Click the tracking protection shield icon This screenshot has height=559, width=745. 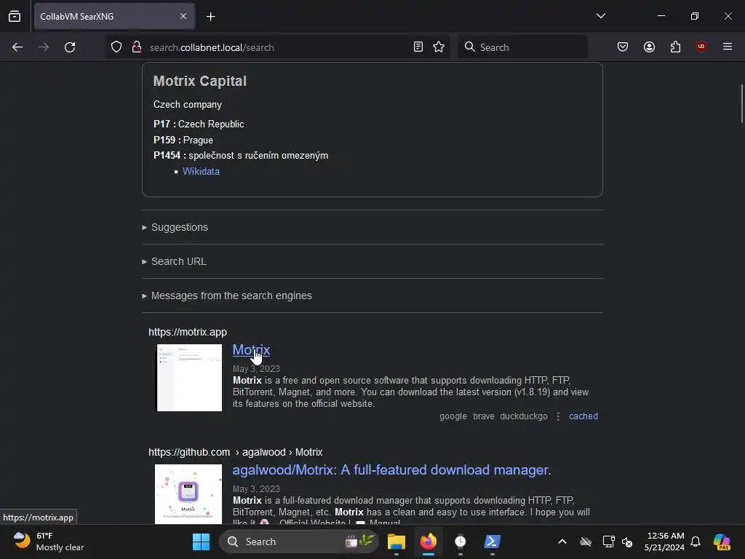point(116,47)
